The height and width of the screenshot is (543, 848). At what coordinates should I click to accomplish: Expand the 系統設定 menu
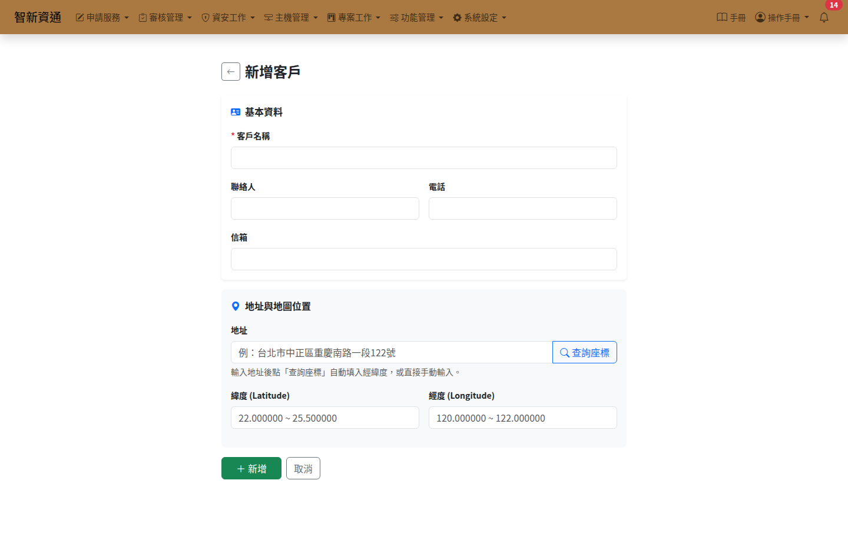click(480, 18)
